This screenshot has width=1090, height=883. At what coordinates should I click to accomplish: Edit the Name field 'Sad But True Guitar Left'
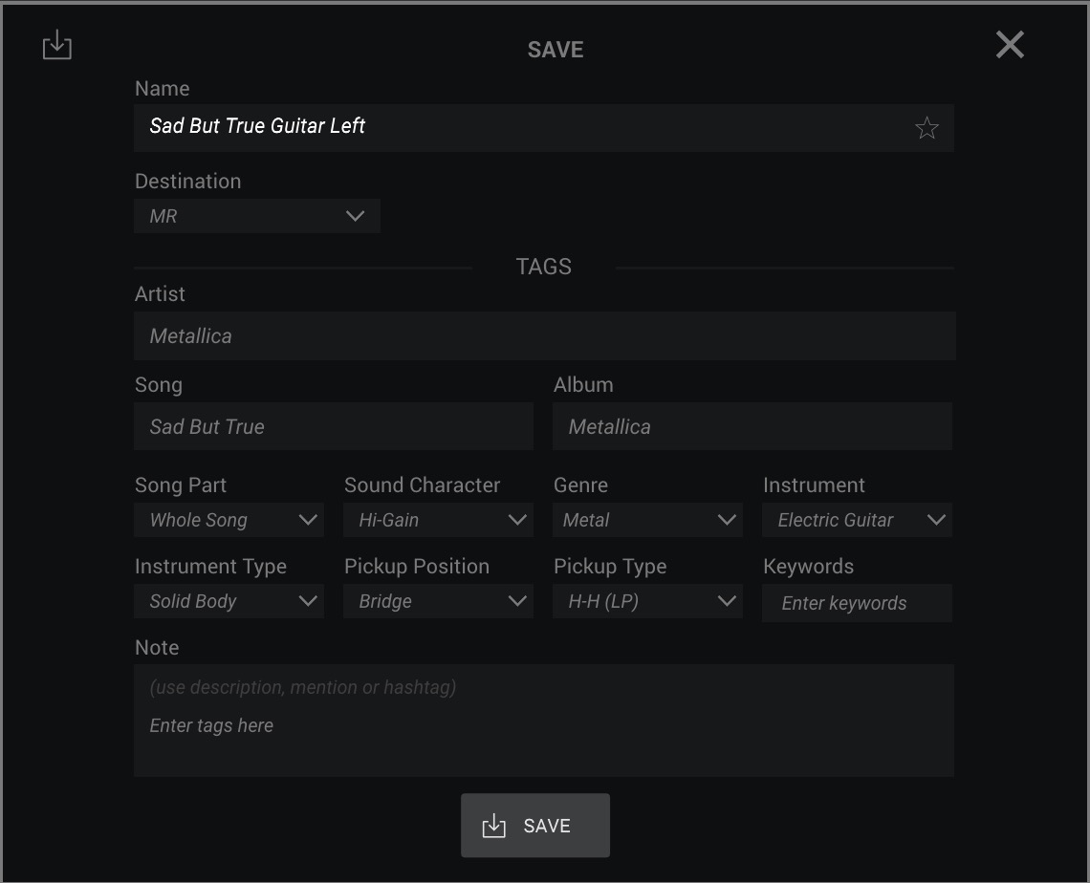pos(544,128)
